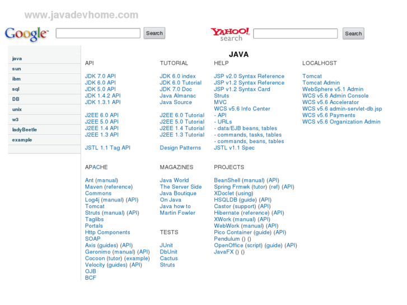Open the J2EE 6.0 API link
Image resolution: width=407 pixels, height=305 pixels.
pos(102,115)
